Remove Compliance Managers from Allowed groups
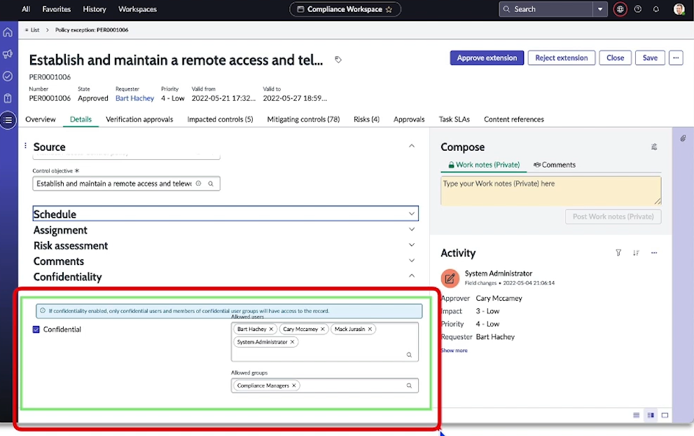The width and height of the screenshot is (694, 436). [x=294, y=386]
